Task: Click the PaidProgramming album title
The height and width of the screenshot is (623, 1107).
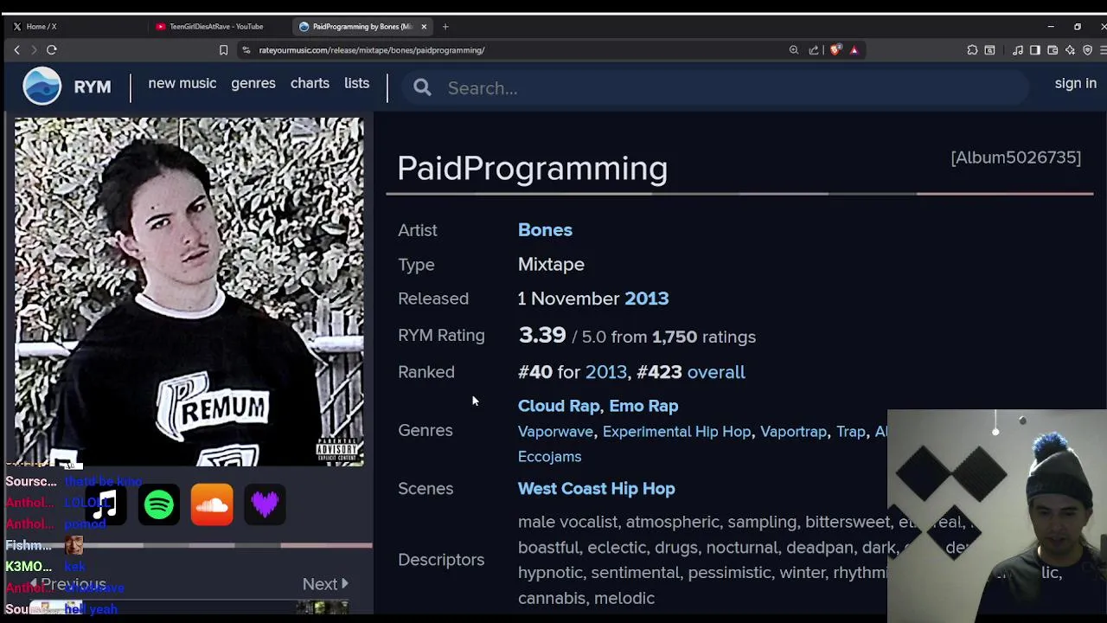Action: (532, 168)
